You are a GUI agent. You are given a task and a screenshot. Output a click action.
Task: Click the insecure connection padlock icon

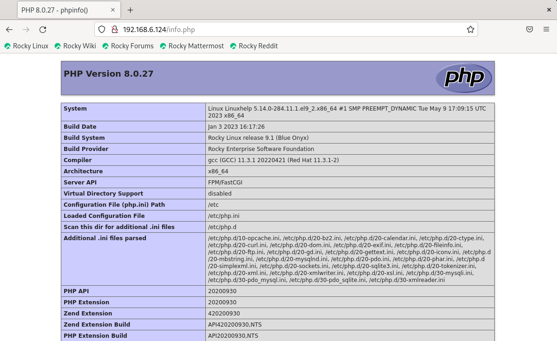coord(114,29)
